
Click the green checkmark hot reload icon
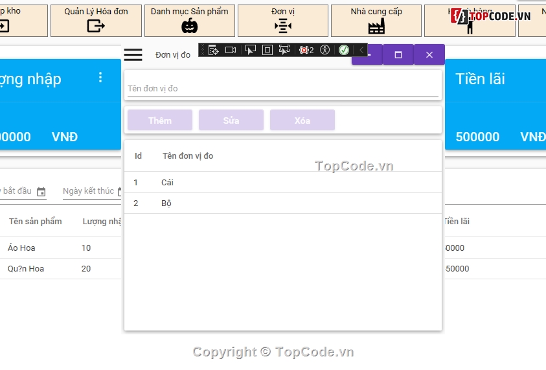pos(344,50)
